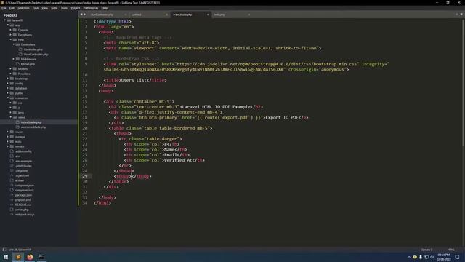The width and height of the screenshot is (465, 262).
Task: Collapse the laravel9 root folder
Action: coord(5,20)
